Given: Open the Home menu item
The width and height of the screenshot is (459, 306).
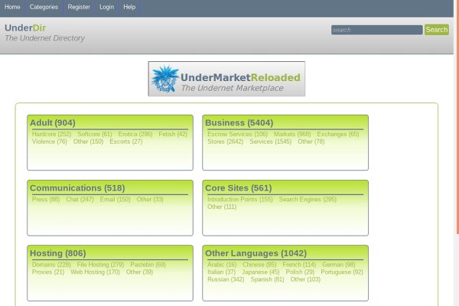Looking at the screenshot, I should tap(12, 7).
